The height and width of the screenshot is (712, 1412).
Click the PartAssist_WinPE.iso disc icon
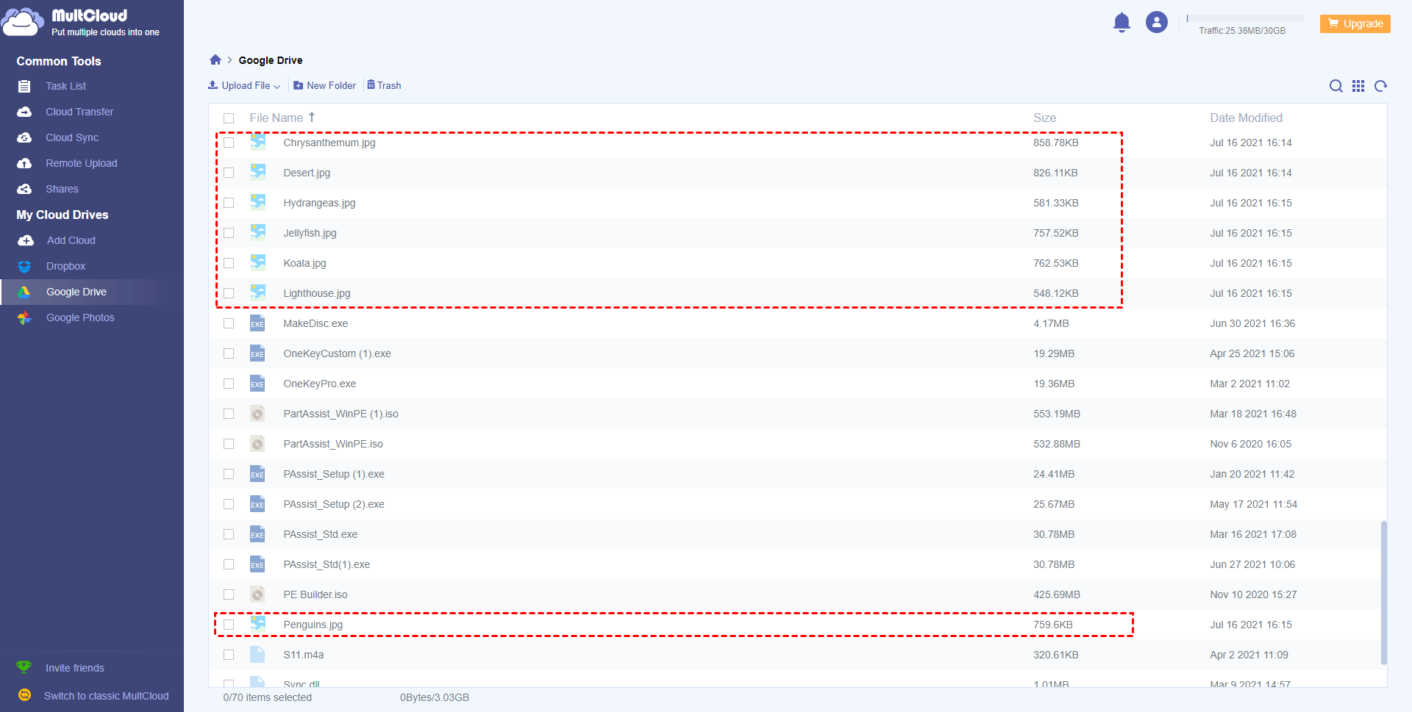click(257, 444)
